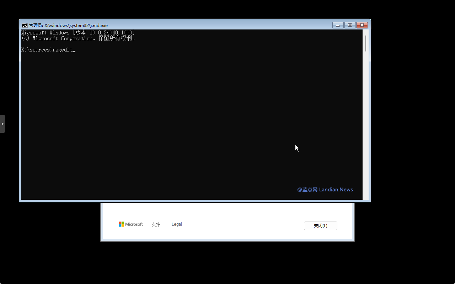Click the console vertical scrollbar thumb
The width and height of the screenshot is (455, 284).
click(366, 43)
